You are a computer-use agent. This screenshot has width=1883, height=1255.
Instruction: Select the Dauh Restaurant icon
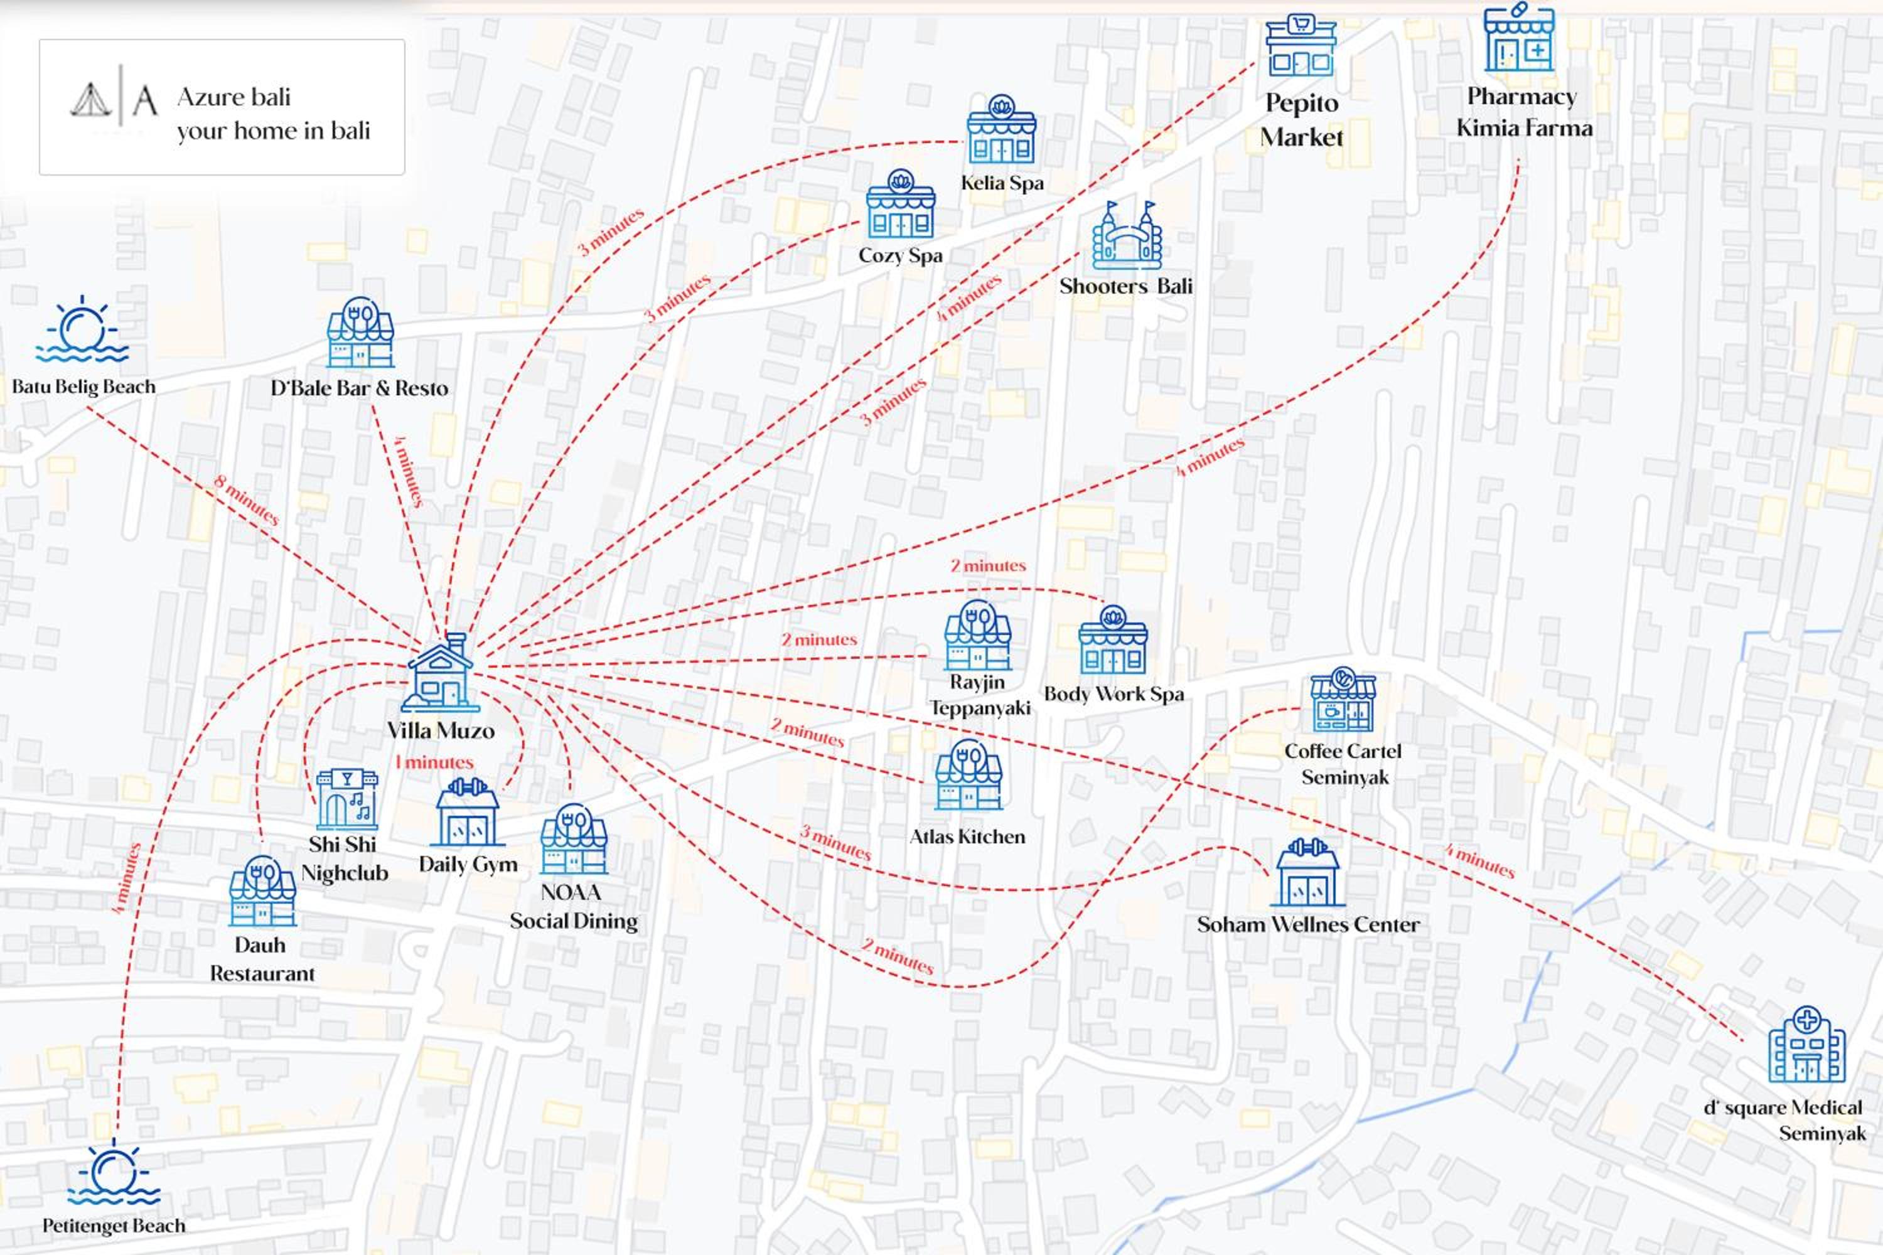(x=262, y=891)
